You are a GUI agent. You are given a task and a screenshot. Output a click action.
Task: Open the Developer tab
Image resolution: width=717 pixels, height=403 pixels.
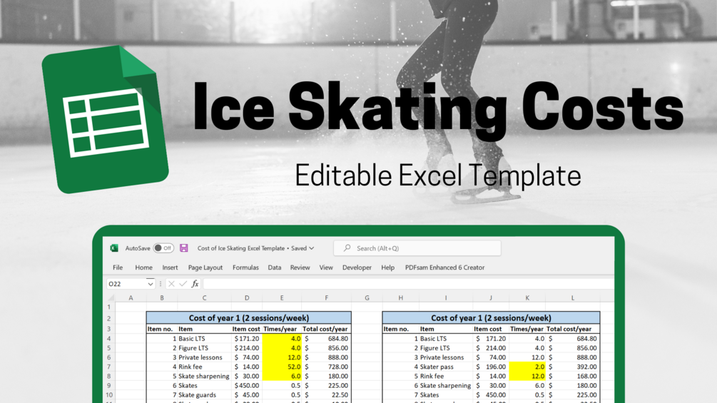click(x=357, y=267)
